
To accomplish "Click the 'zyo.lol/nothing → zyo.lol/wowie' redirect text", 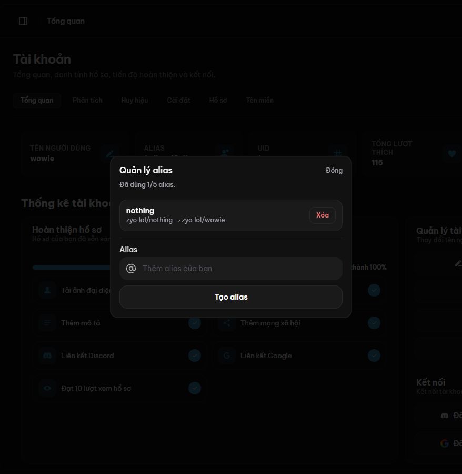I will (175, 220).
